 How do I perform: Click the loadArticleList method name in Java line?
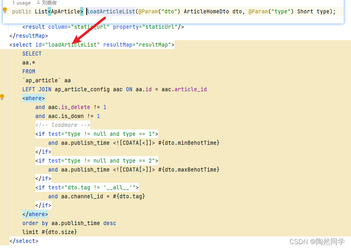(111, 11)
